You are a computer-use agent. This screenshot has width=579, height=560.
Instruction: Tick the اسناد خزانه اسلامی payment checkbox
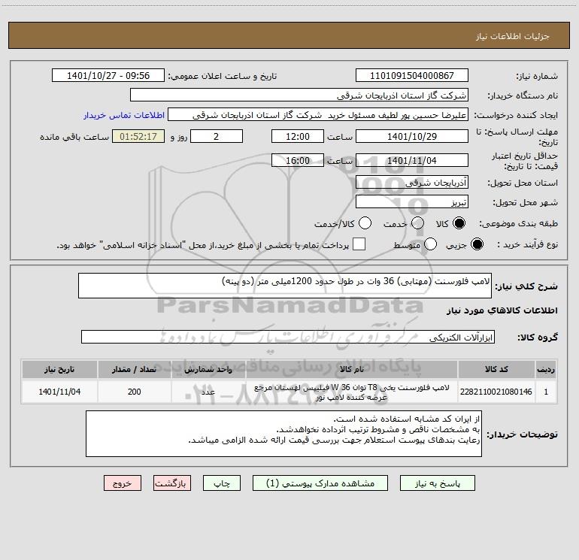(359, 244)
